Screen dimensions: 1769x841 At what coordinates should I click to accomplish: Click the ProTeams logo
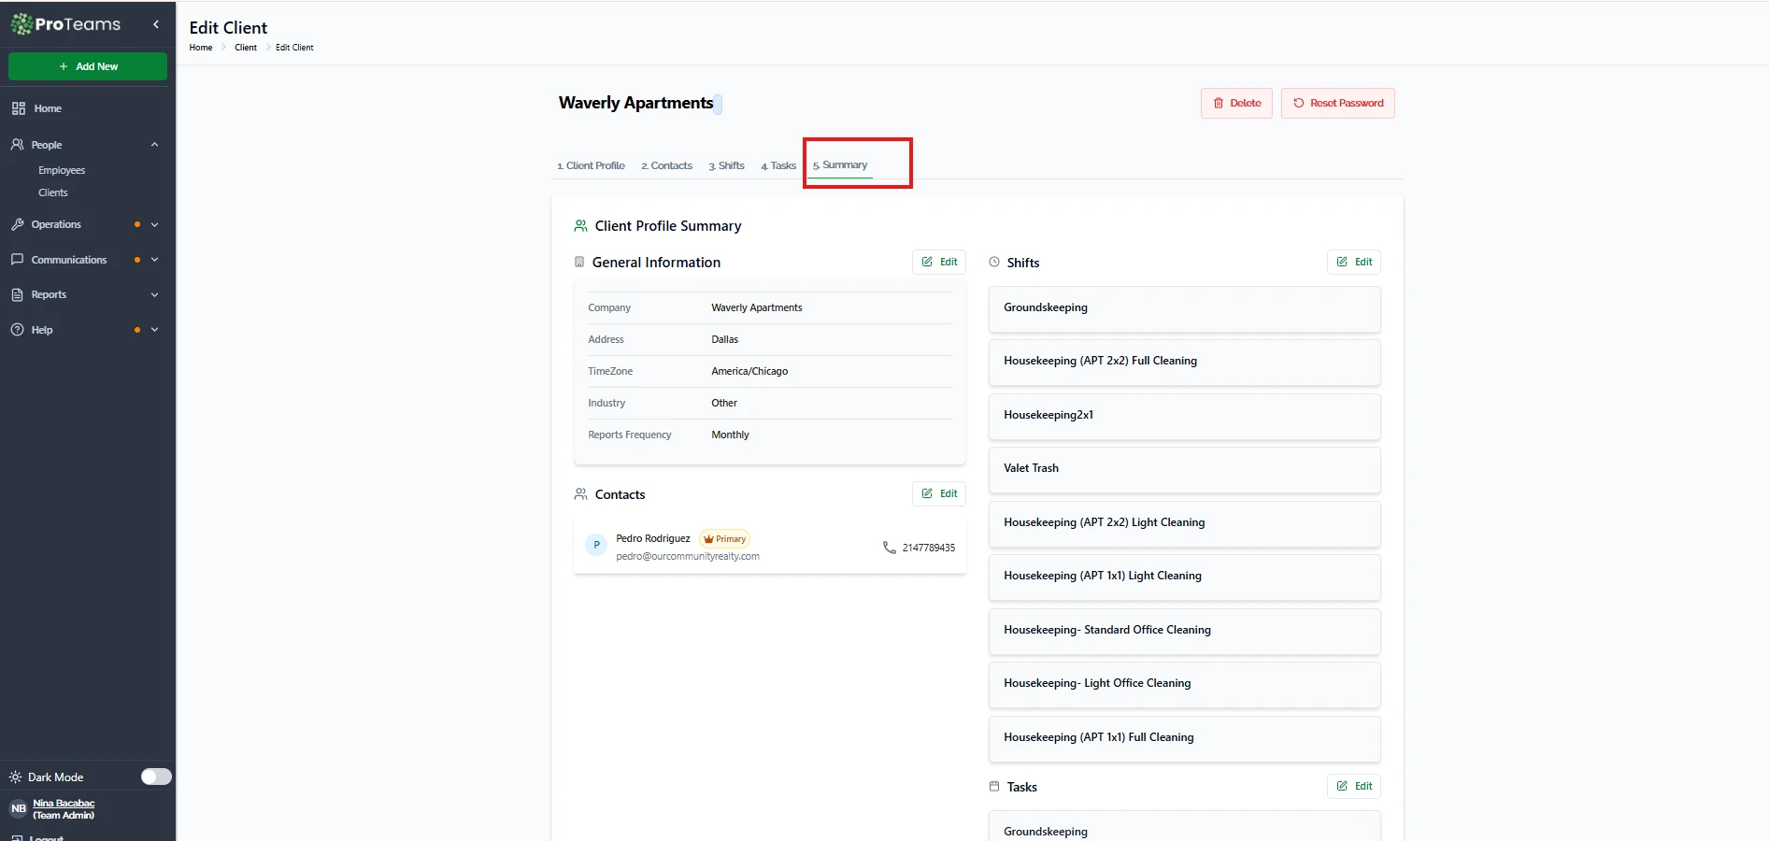(x=66, y=25)
